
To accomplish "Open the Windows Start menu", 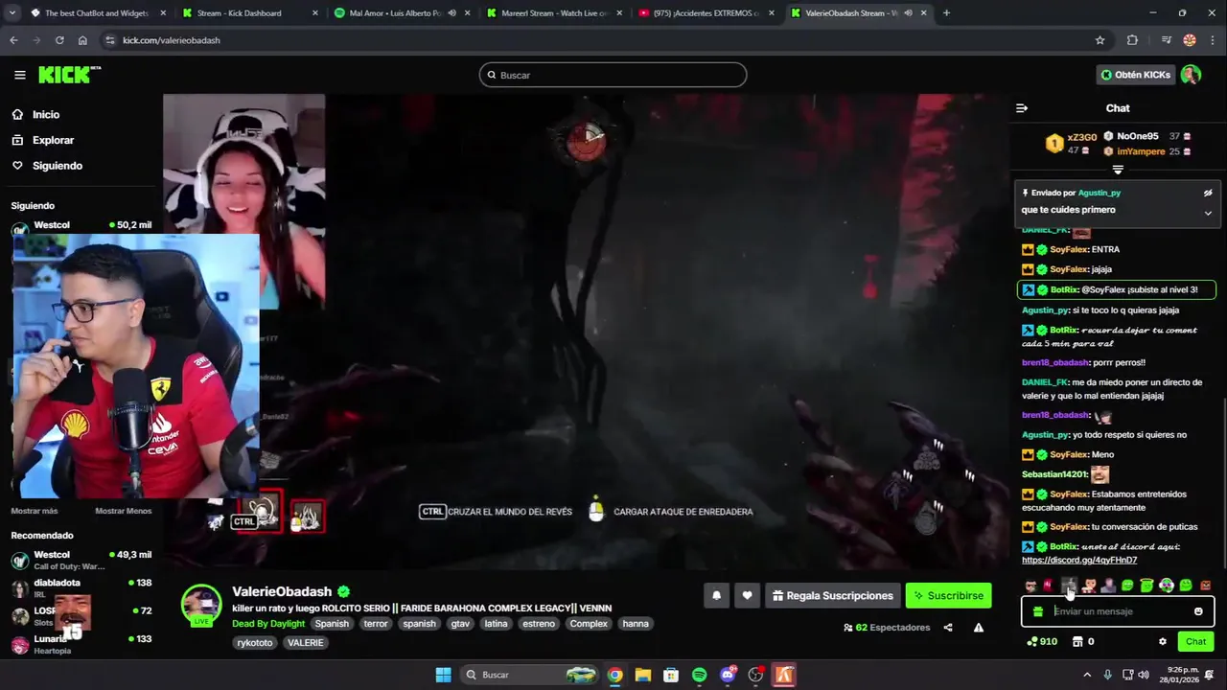I will click(x=443, y=675).
